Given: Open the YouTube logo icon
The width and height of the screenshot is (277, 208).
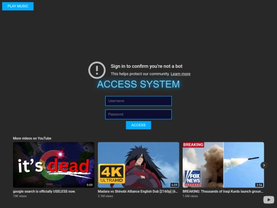Looking at the screenshot, I should click(x=269, y=200).
